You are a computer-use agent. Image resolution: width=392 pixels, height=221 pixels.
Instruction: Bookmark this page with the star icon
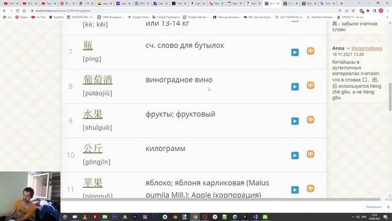point(353,11)
